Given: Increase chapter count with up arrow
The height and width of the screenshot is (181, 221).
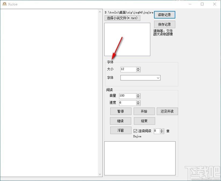Looking at the screenshot, I should click(x=162, y=130).
